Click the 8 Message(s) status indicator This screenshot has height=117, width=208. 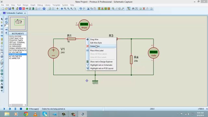pos(32,109)
